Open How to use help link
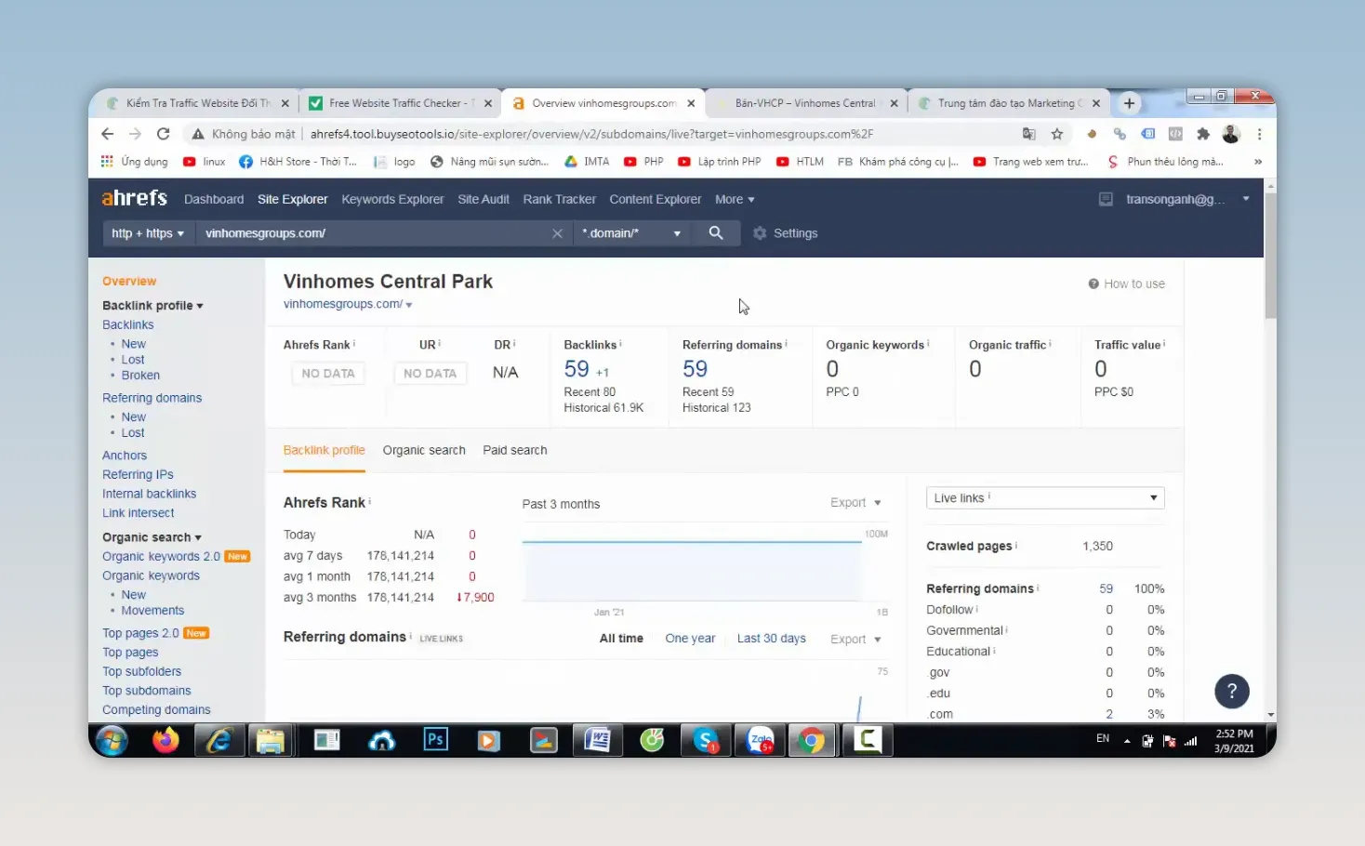 1126,284
